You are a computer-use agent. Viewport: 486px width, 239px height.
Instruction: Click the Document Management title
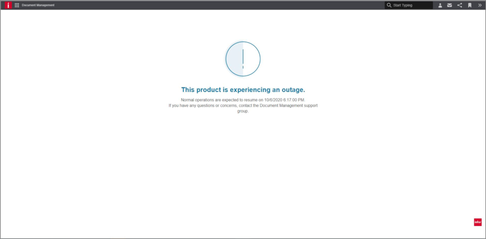coord(38,5)
